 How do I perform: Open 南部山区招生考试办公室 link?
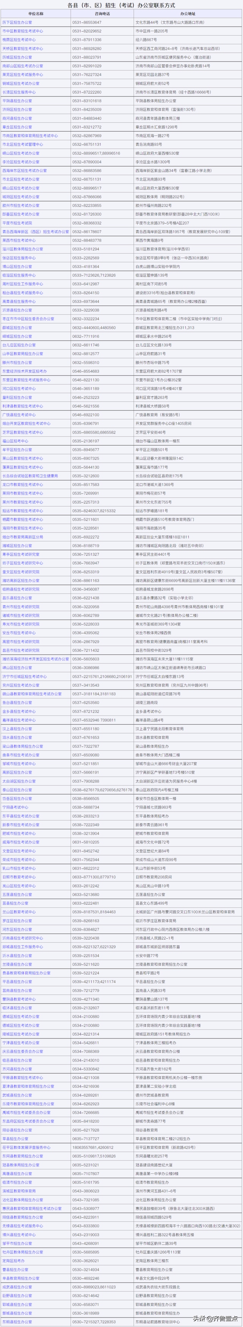point(23,66)
